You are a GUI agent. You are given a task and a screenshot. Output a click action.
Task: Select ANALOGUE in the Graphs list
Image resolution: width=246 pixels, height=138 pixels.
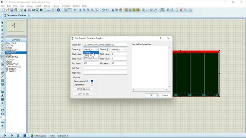tap(11, 43)
